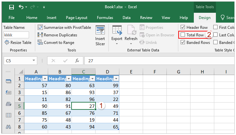Viewport: 236px width, 135px height.
Task: Click the Save icon in title bar
Action: (12, 7)
